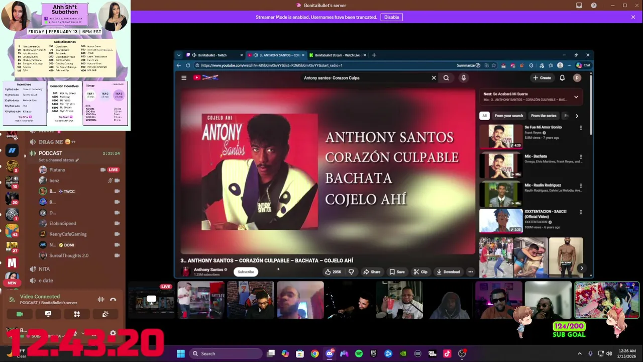Start YouTube voice search microphone
This screenshot has width=643, height=362.
pos(464,78)
